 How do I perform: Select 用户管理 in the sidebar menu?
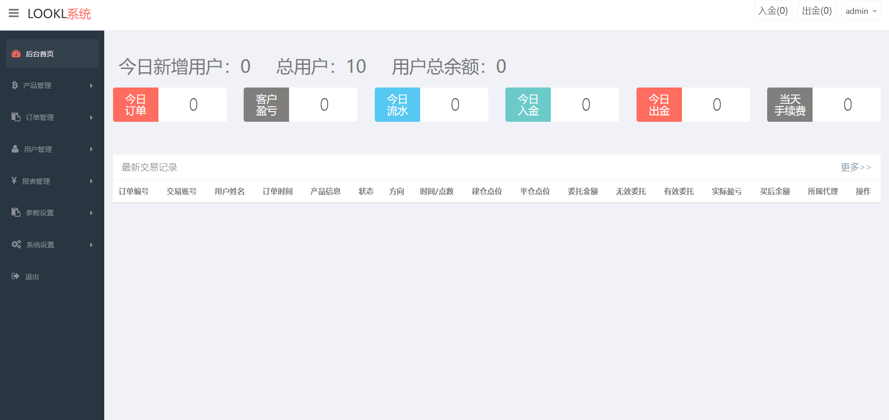pyautogui.click(x=38, y=149)
